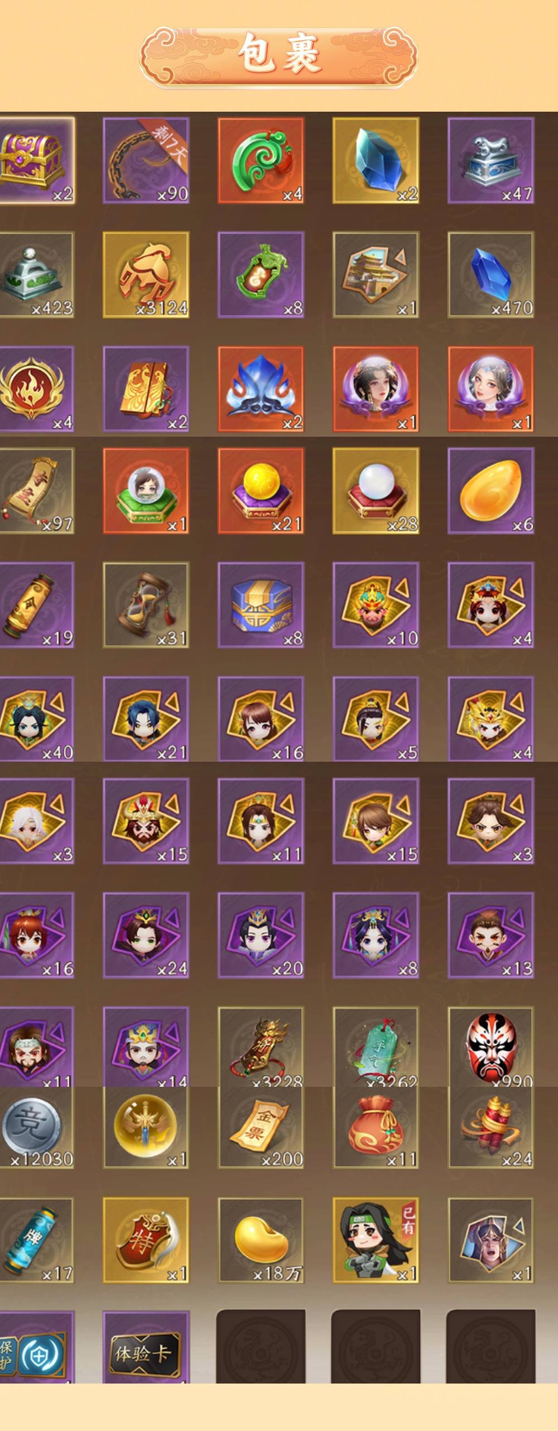Select the red lucky bag x11
Viewport: 558px width, 1431px height.
[x=376, y=1127]
